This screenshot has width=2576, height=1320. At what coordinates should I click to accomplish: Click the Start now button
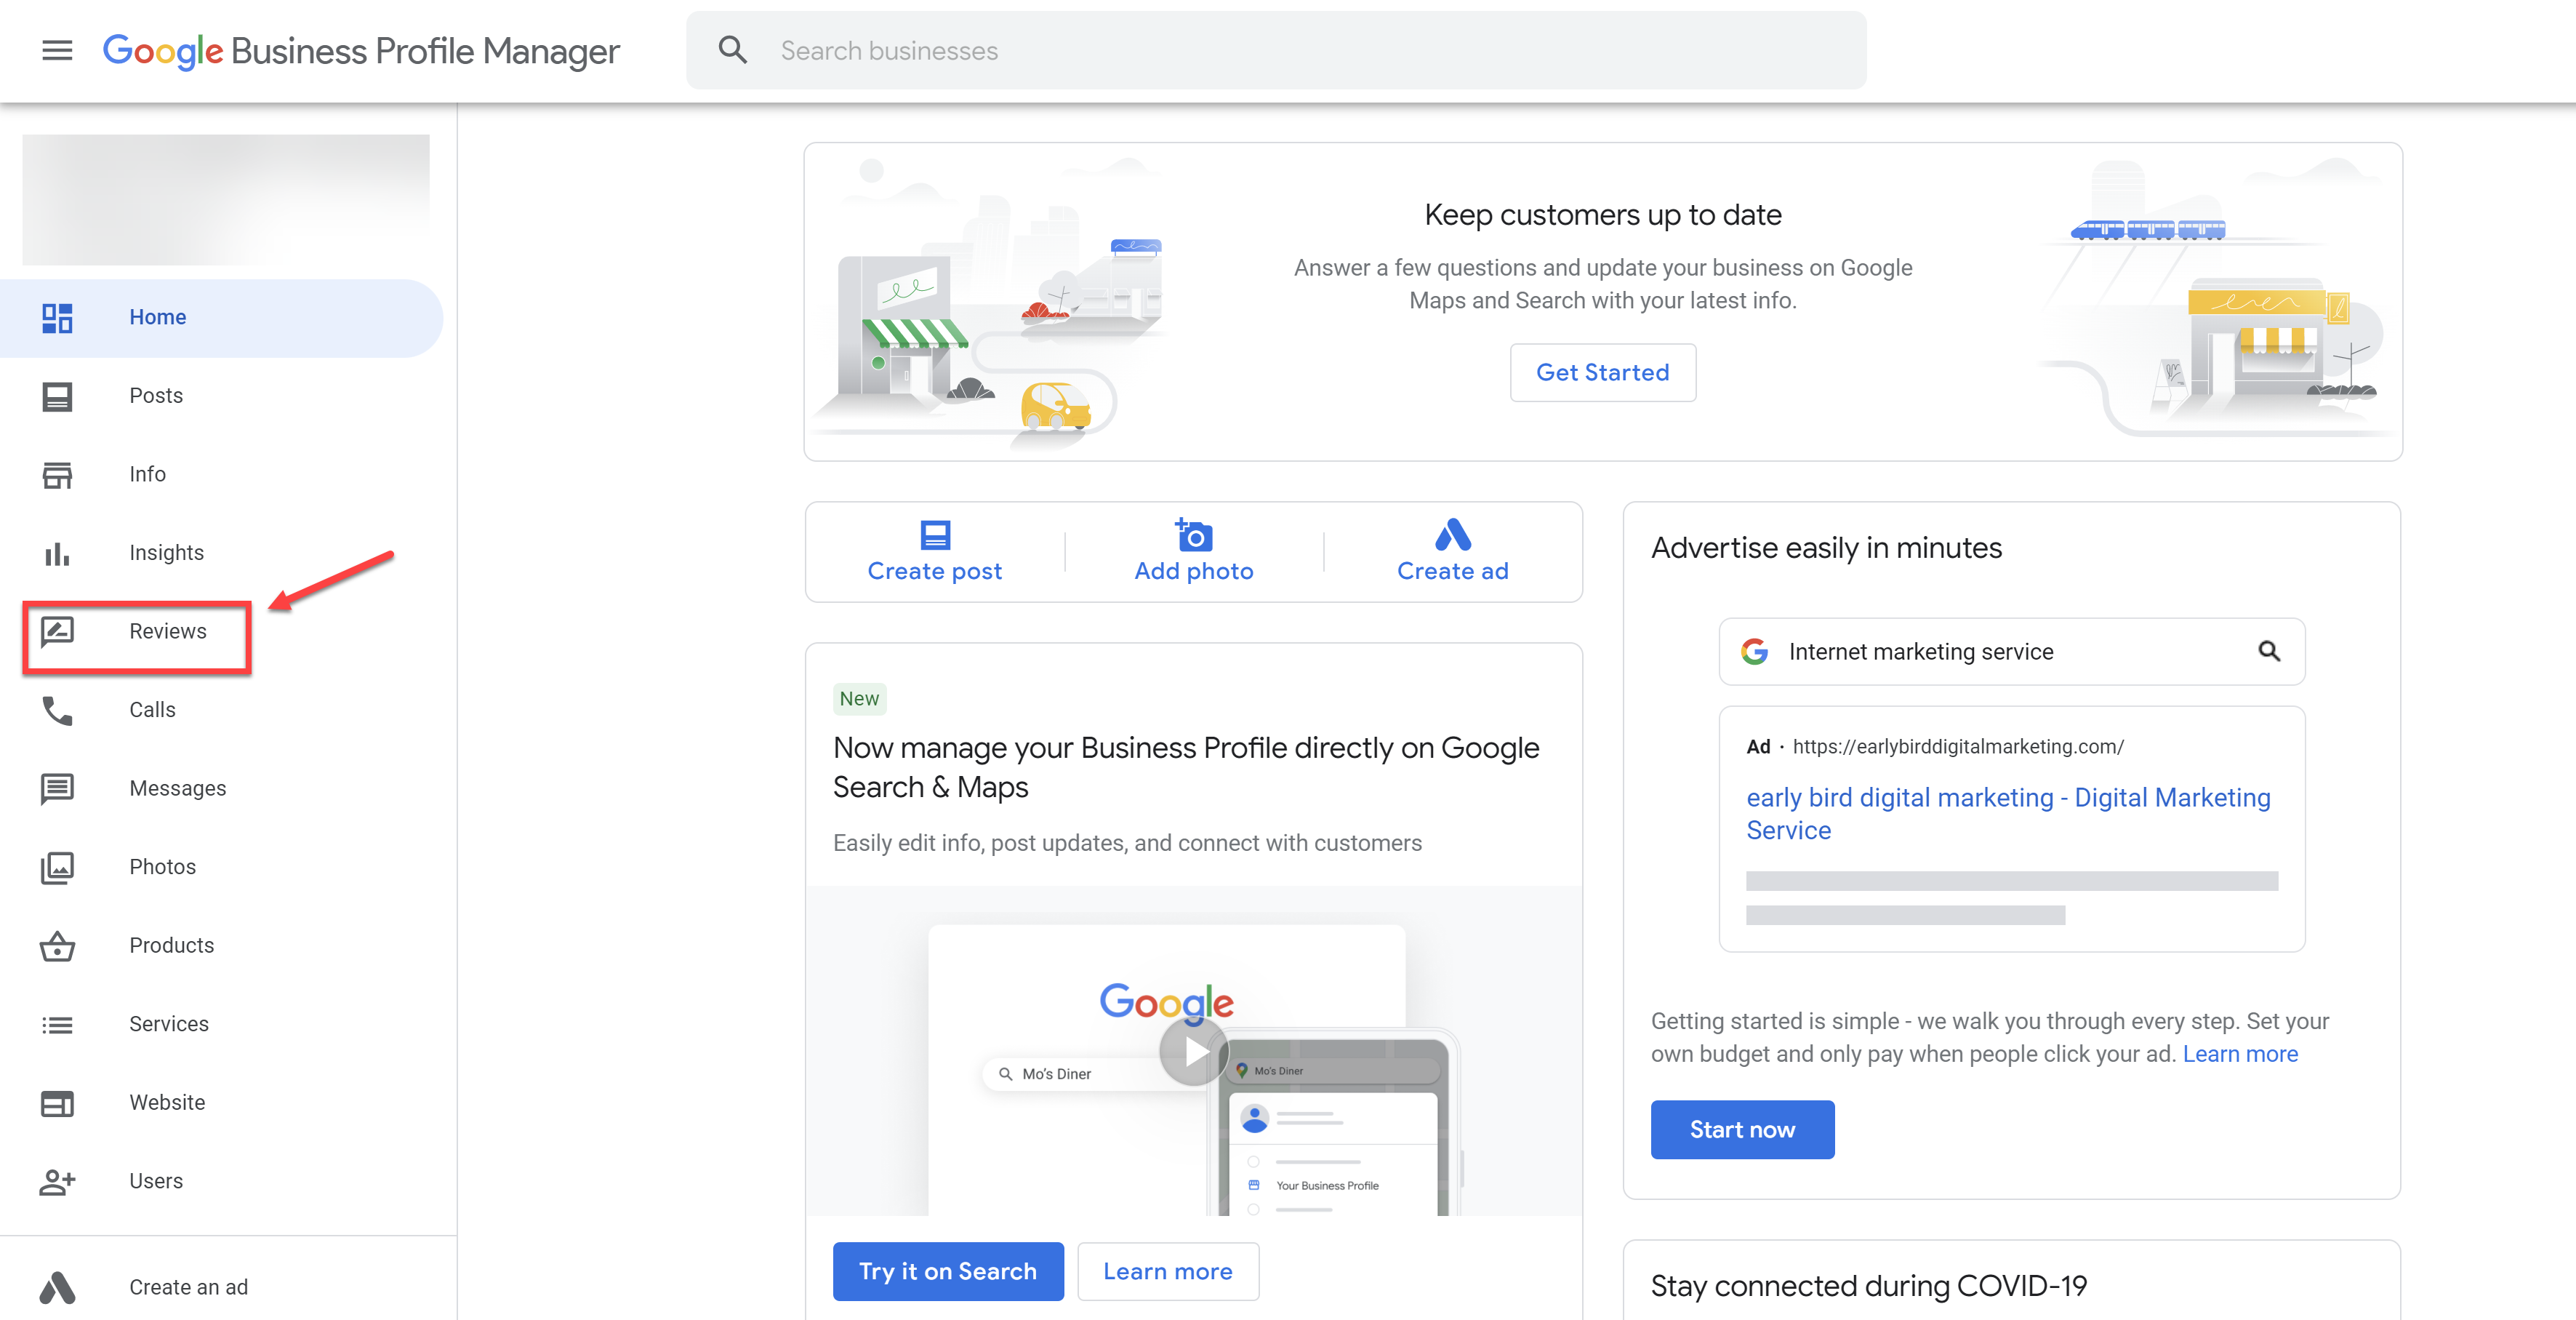click(x=1741, y=1128)
